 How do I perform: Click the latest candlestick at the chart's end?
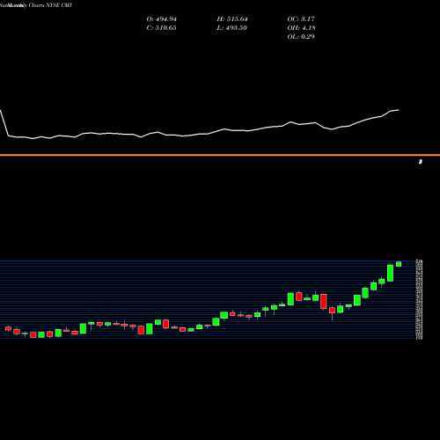point(399,264)
